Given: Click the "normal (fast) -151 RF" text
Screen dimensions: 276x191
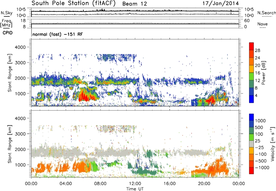Looking at the screenshot, I should (58, 34).
